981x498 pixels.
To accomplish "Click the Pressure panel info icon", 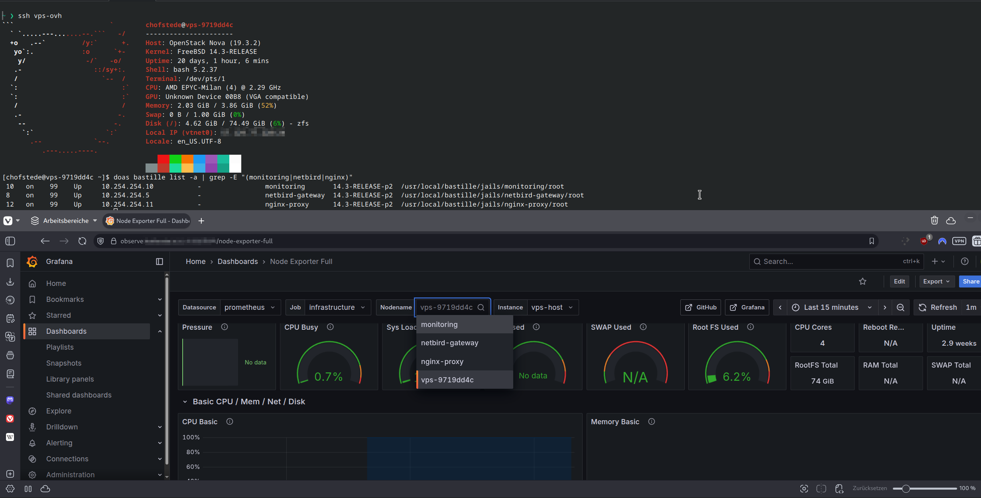I will coord(225,327).
